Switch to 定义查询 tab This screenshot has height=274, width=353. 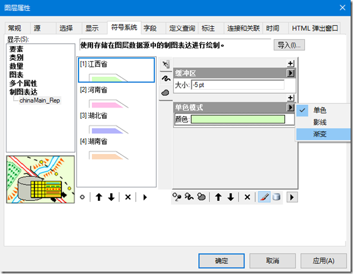(182, 28)
